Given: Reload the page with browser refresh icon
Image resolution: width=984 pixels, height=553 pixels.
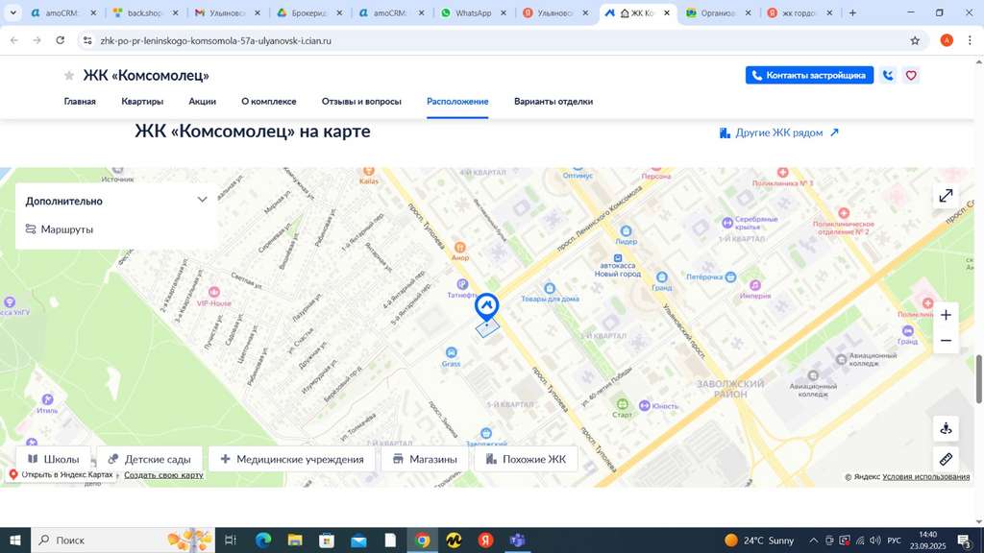Looking at the screenshot, I should point(61,40).
